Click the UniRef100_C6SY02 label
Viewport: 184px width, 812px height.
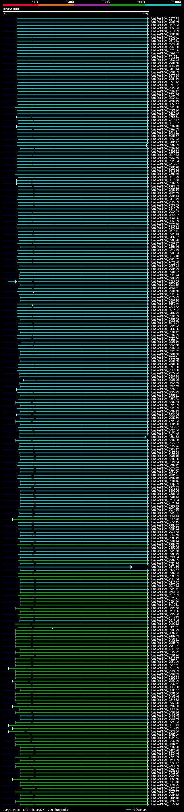point(165,469)
